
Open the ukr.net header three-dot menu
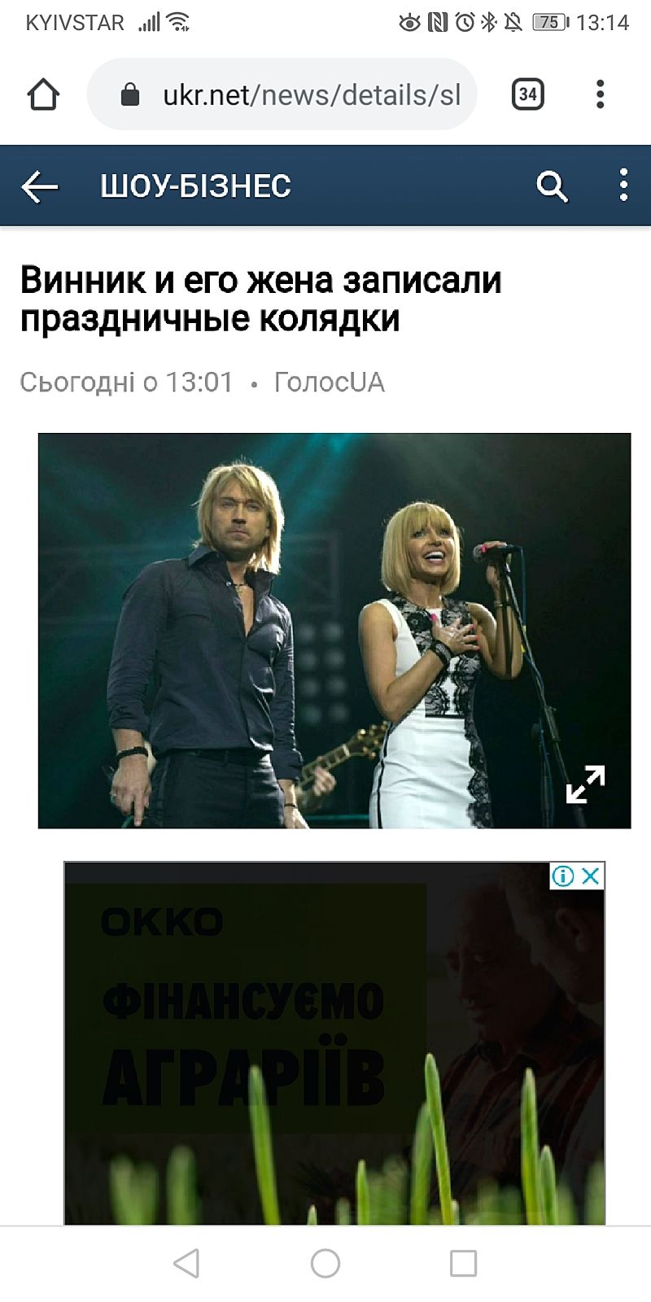coord(623,186)
